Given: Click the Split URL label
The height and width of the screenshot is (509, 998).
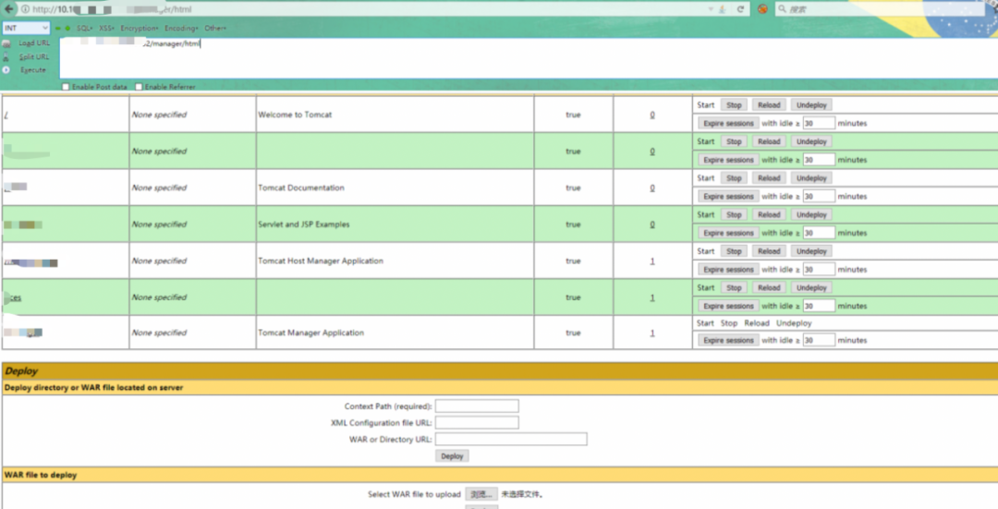Looking at the screenshot, I should (34, 56).
